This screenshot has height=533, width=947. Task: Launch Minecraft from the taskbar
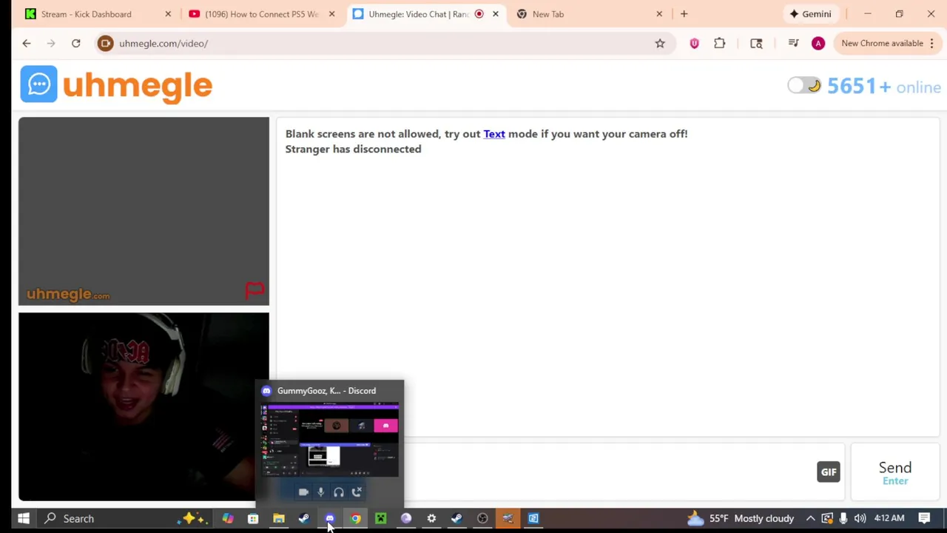coord(380,518)
